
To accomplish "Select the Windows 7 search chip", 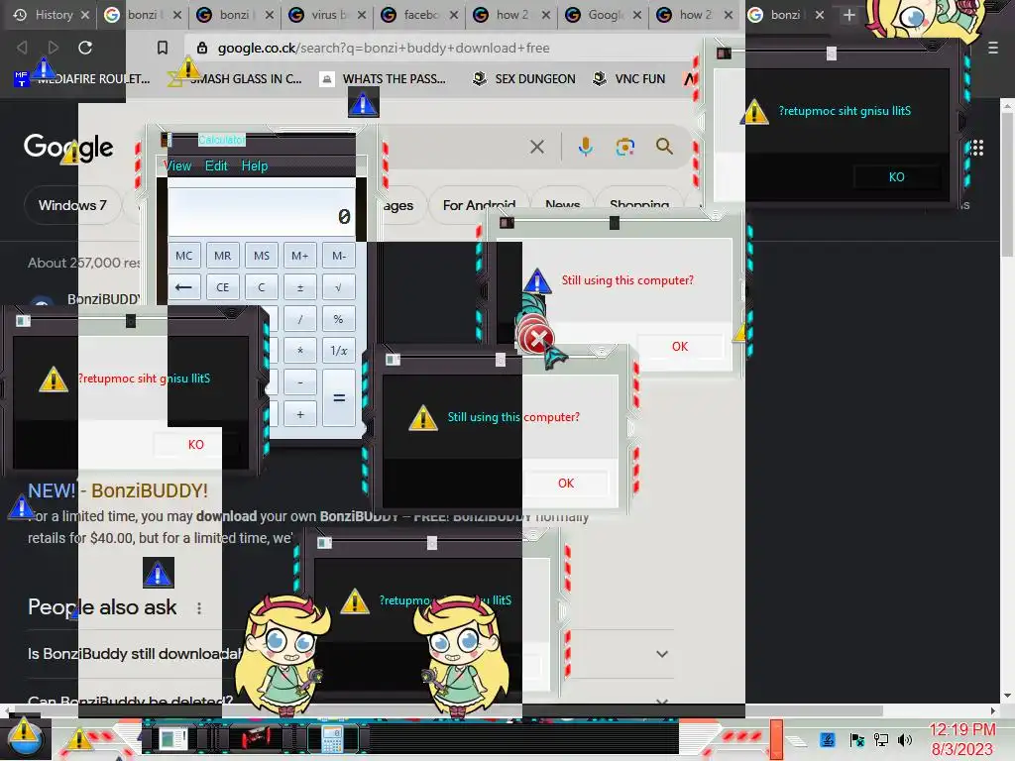I will [72, 205].
